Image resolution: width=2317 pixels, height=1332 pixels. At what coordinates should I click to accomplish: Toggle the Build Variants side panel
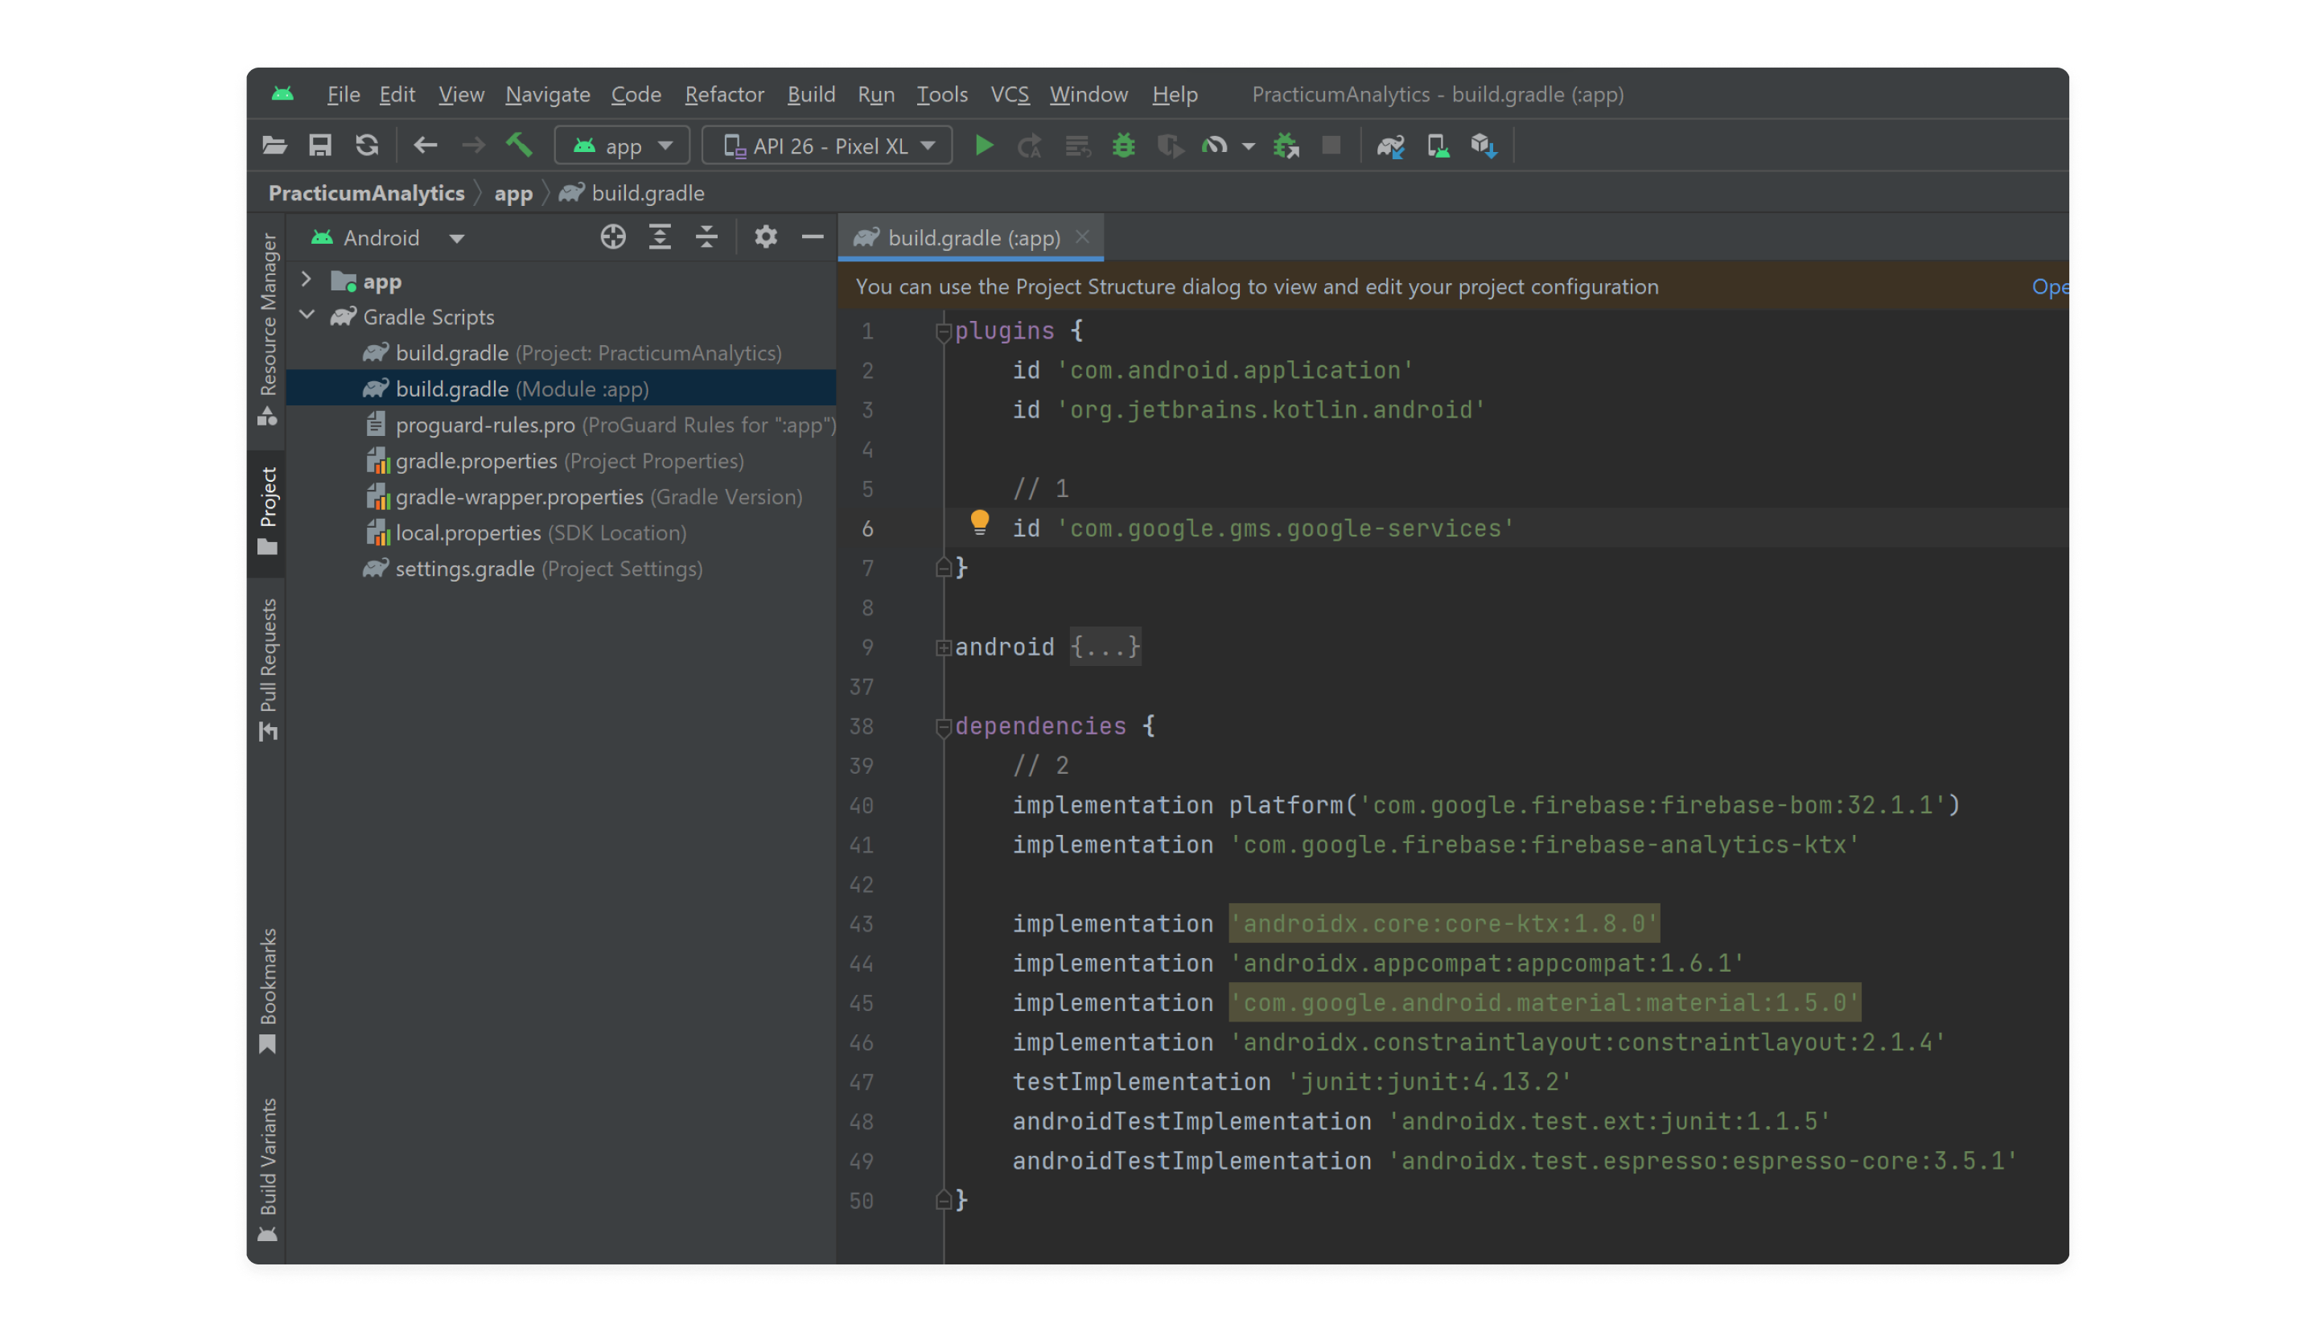click(x=267, y=1170)
